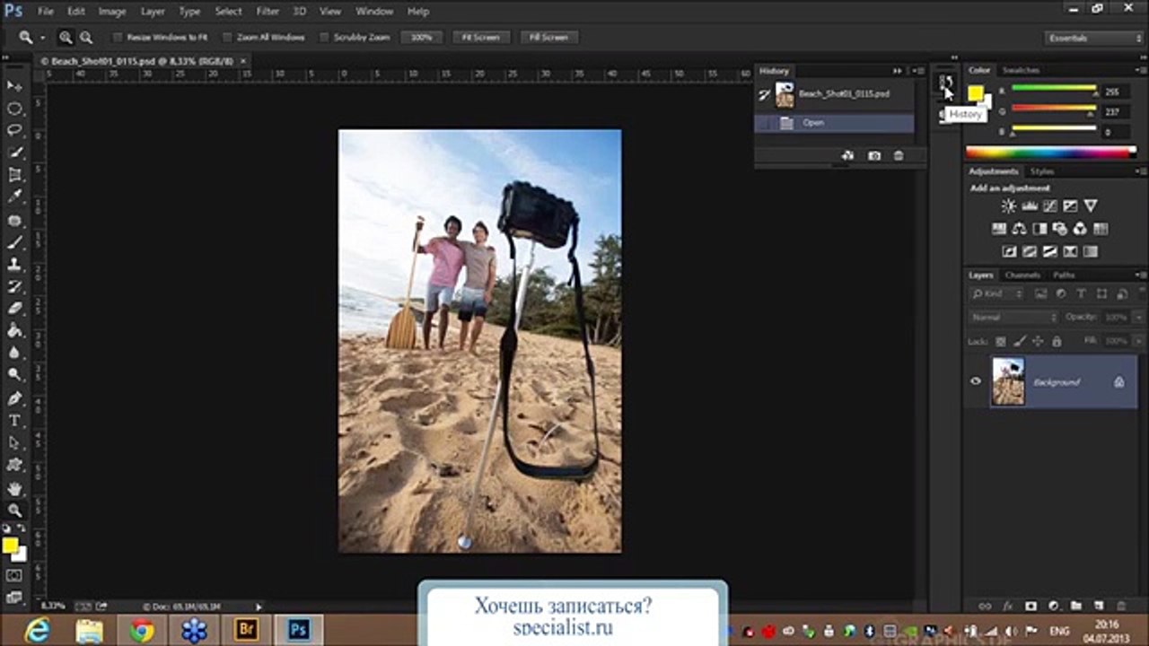Viewport: 1149px width, 646px height.
Task: Open the Kind layer filter dropdown
Action: coord(997,293)
